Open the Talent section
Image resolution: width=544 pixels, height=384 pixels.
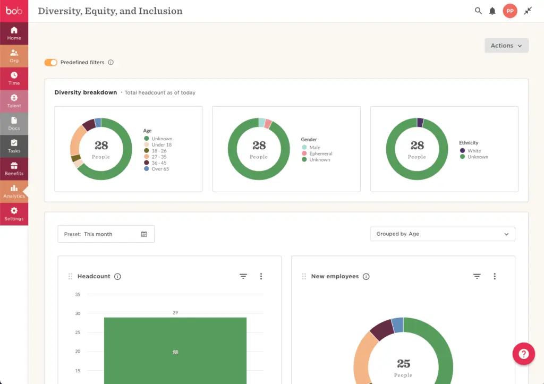14,101
